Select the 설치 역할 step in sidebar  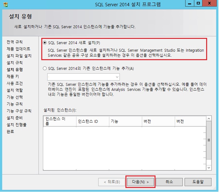15,90
